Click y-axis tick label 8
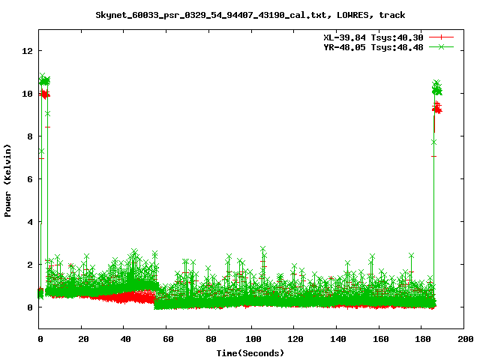The height and width of the screenshot is (360, 480). click(x=30, y=136)
